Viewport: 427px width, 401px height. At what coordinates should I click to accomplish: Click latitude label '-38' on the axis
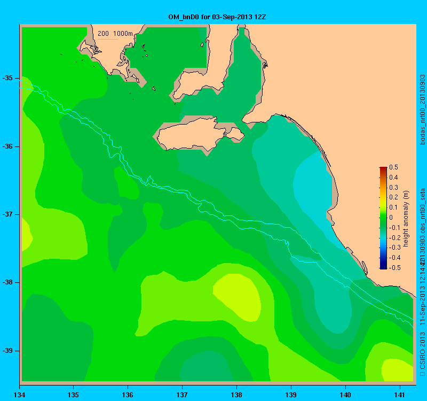click(7, 282)
